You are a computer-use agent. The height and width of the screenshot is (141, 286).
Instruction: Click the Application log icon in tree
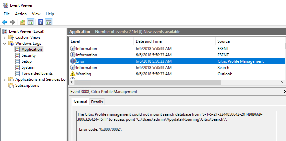pos(17,49)
